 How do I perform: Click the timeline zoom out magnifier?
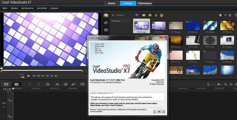click(208, 84)
